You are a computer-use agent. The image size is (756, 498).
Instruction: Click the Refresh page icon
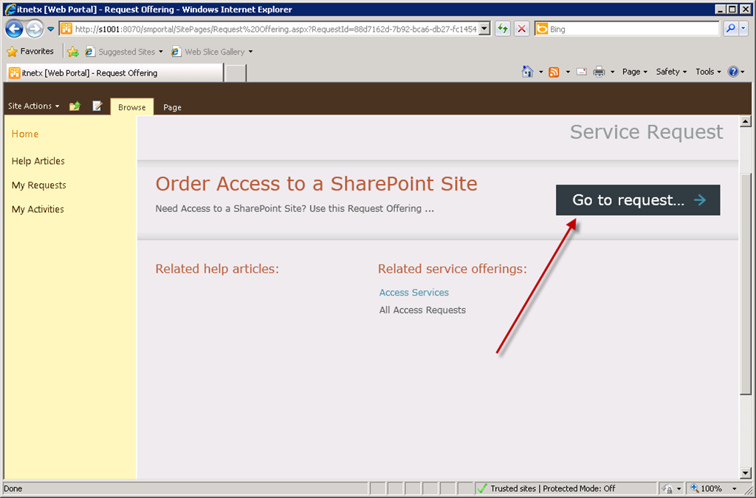[x=503, y=29]
